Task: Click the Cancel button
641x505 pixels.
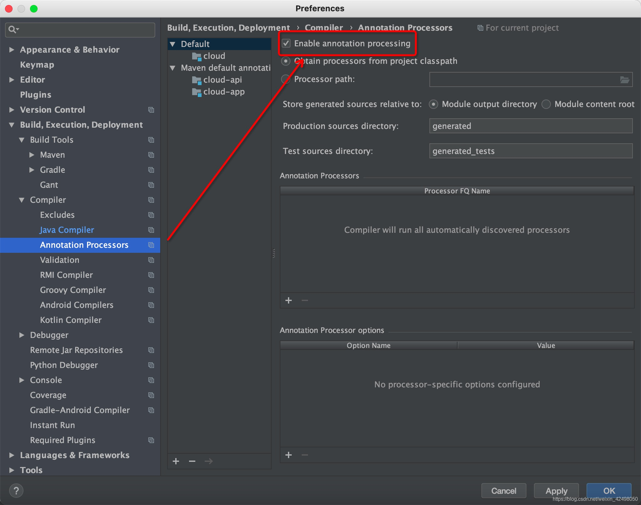Action: (x=504, y=491)
